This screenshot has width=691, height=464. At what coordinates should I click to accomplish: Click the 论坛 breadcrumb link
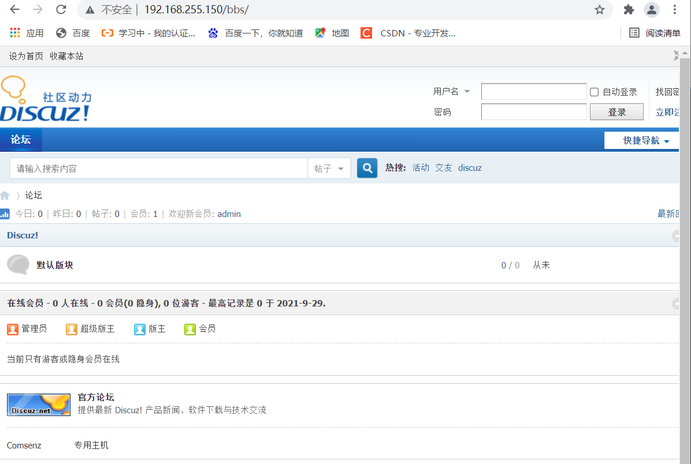click(x=34, y=195)
